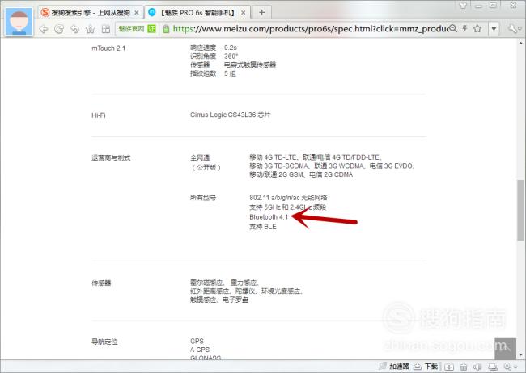Click the '移动/联通 2G GSM、电信 2G CDMA' line
Viewport: 526px width, 373px height.
tap(301, 174)
